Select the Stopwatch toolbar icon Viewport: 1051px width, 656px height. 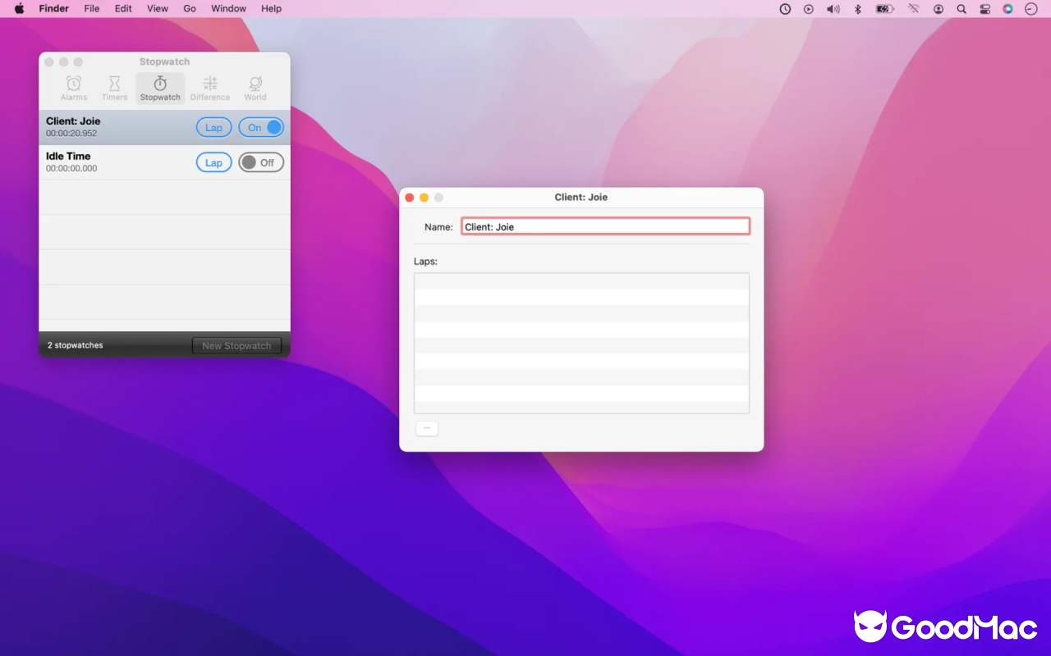[160, 87]
